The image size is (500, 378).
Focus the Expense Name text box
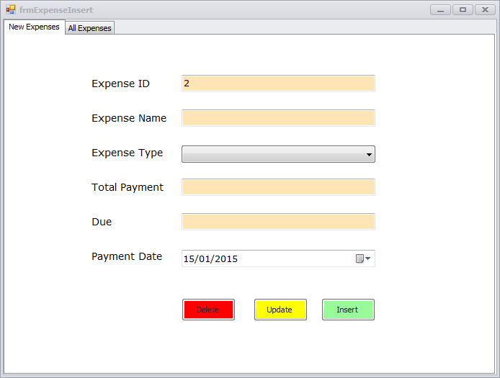coord(278,118)
